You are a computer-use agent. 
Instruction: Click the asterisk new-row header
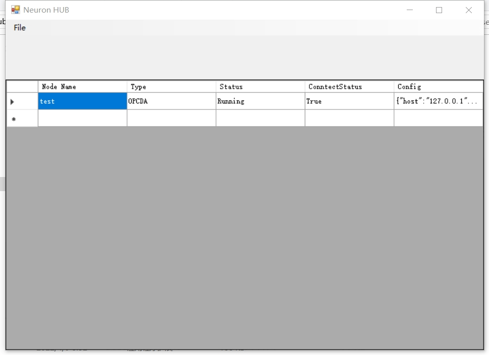click(x=22, y=119)
